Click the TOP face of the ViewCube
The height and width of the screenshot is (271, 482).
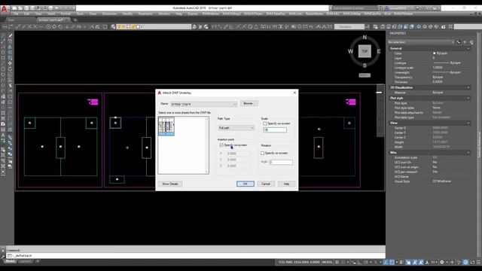(365, 51)
